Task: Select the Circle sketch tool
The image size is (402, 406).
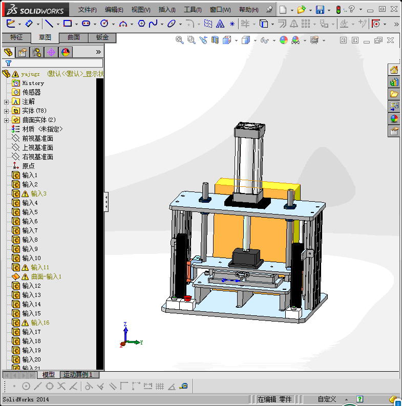Action: [x=104, y=24]
